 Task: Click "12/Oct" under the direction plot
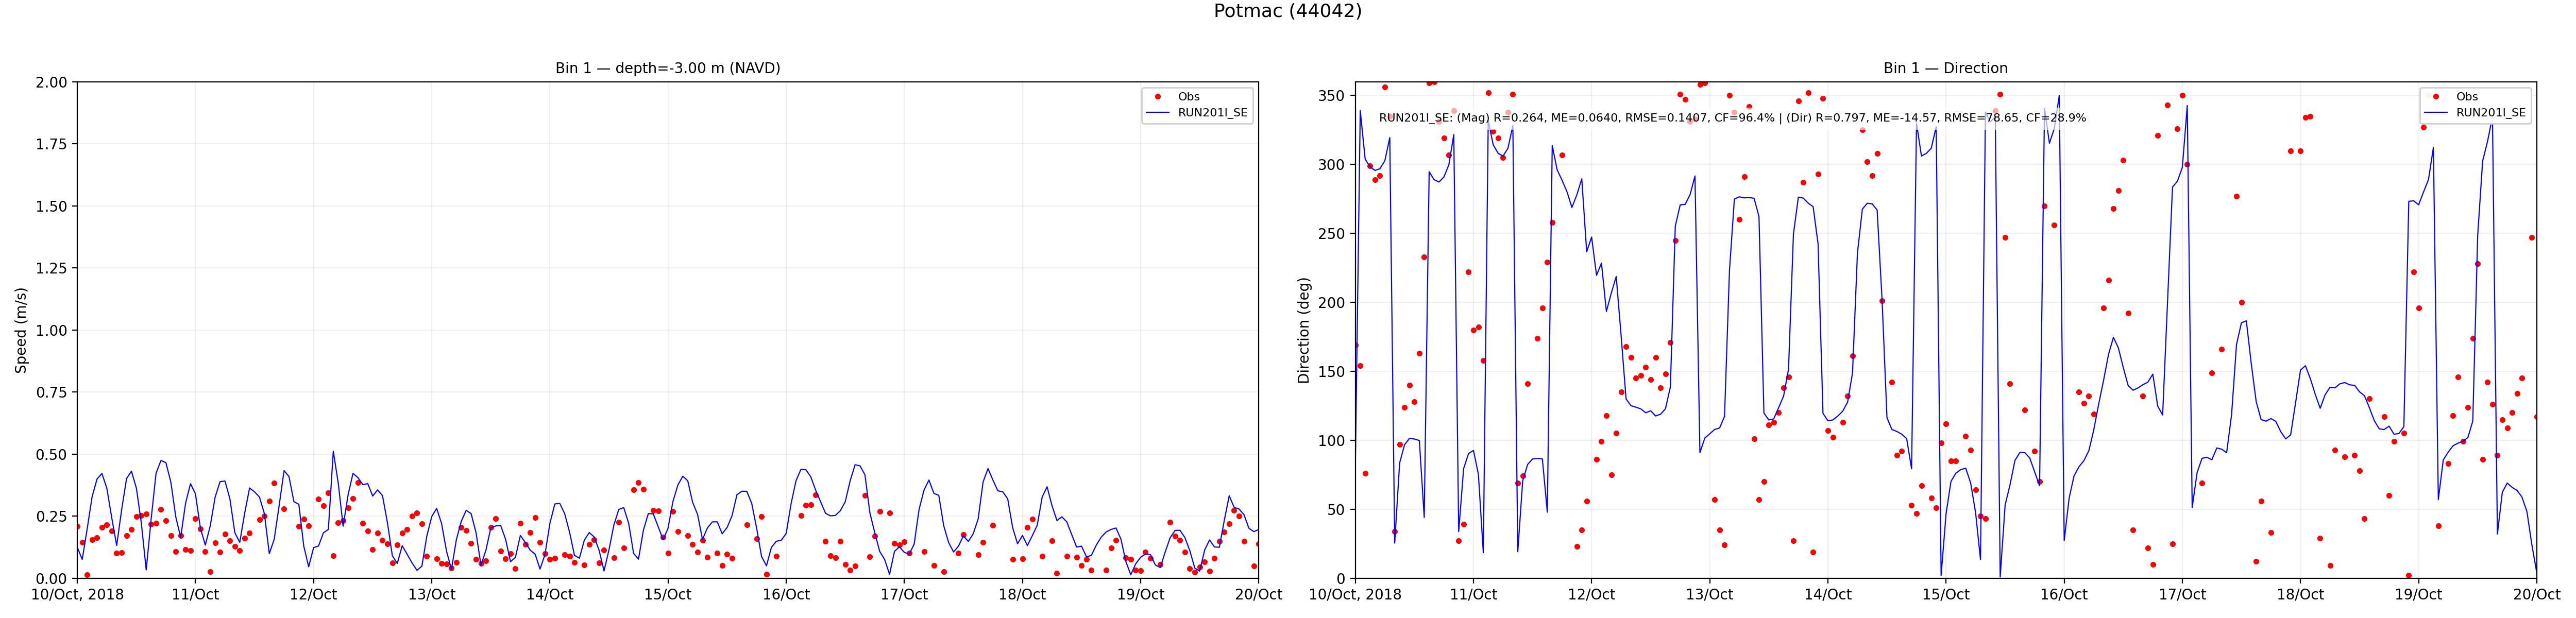[1591, 595]
